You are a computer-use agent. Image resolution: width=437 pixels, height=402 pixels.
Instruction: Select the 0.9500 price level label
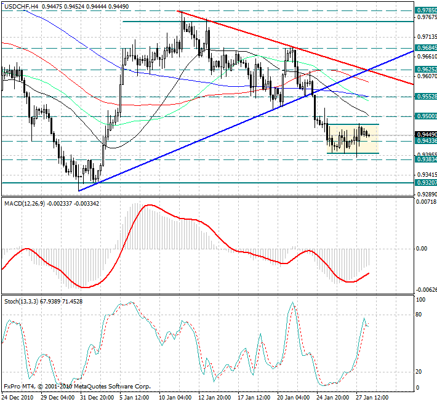[x=426, y=116]
